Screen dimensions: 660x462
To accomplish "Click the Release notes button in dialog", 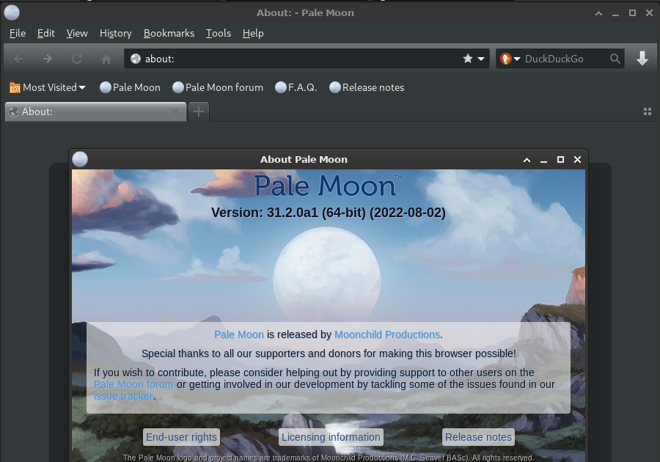I will [x=478, y=437].
